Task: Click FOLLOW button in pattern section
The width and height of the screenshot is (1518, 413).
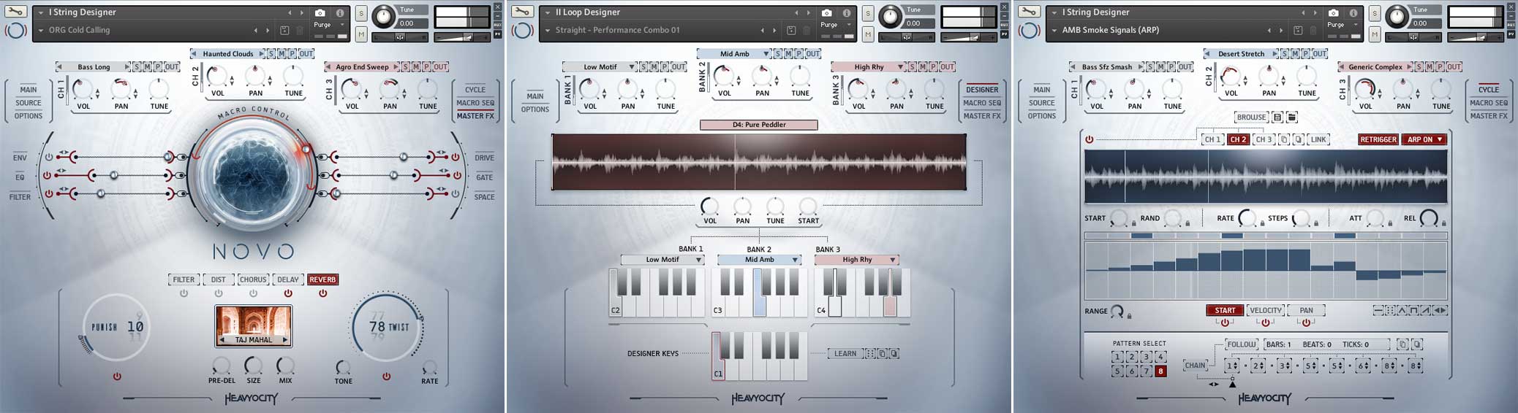Action: (1241, 344)
